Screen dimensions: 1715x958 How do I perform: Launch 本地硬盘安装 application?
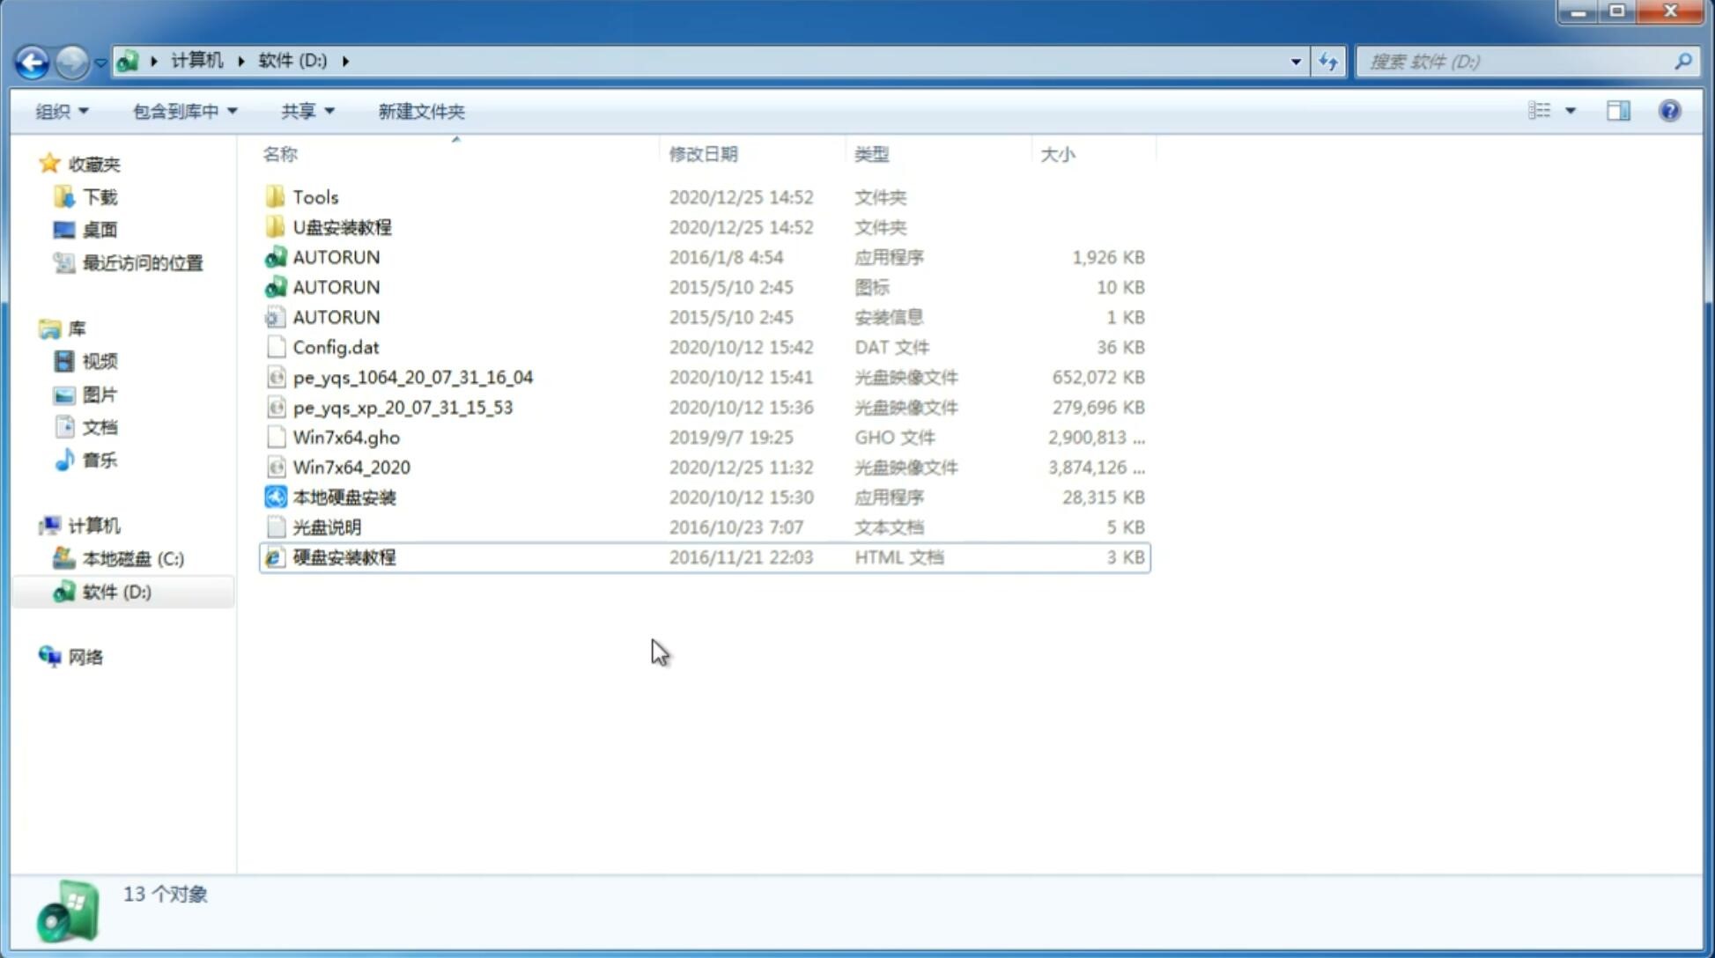click(343, 497)
